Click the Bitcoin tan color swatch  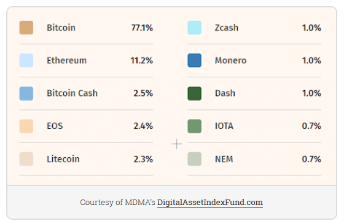pyautogui.click(x=26, y=28)
